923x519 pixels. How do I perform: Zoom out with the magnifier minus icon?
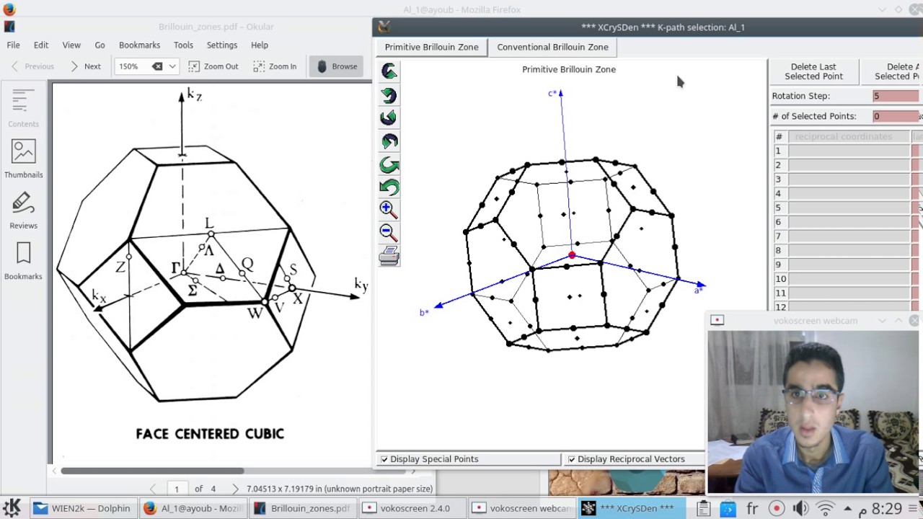coord(389,233)
